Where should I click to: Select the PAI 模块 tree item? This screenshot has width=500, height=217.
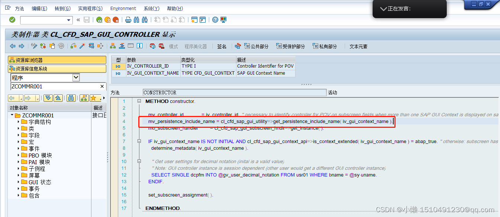click(39, 162)
